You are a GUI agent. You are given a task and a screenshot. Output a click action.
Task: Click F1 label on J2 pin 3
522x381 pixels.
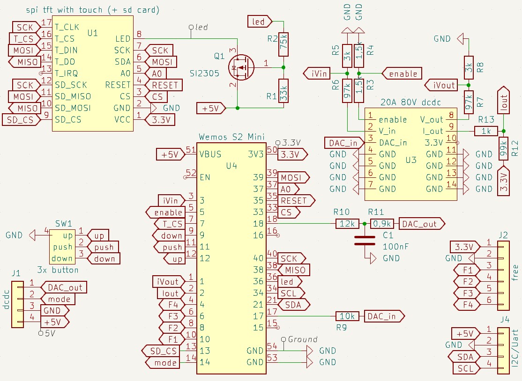pos(467,270)
